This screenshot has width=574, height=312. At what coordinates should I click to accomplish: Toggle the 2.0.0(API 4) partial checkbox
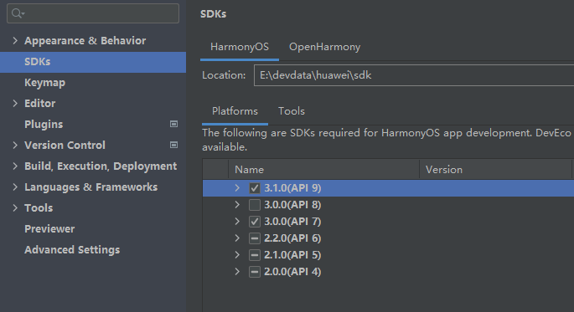[255, 272]
